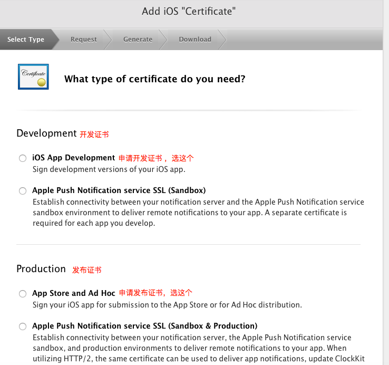Click the Push Notification SSL (Sandbox & Production) label
This screenshot has height=365, width=389.
144,326
